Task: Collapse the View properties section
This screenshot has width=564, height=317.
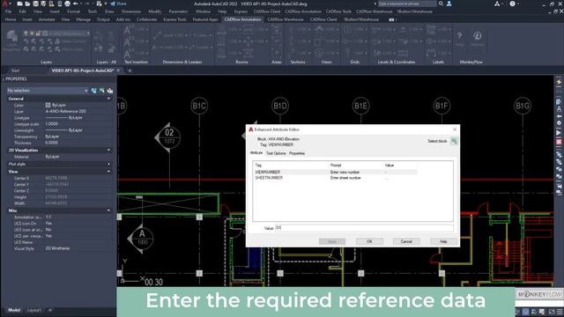Action: [x=108, y=172]
